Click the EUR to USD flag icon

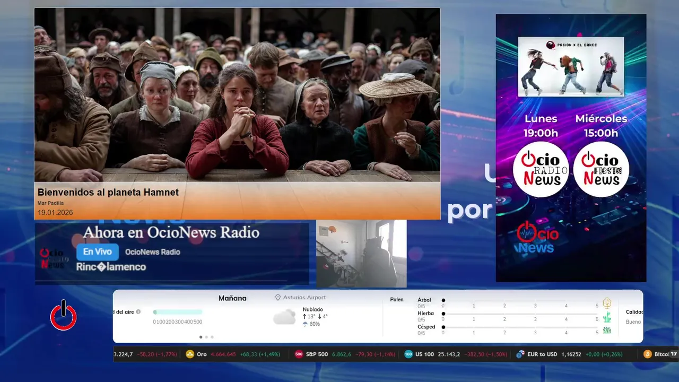tap(520, 354)
